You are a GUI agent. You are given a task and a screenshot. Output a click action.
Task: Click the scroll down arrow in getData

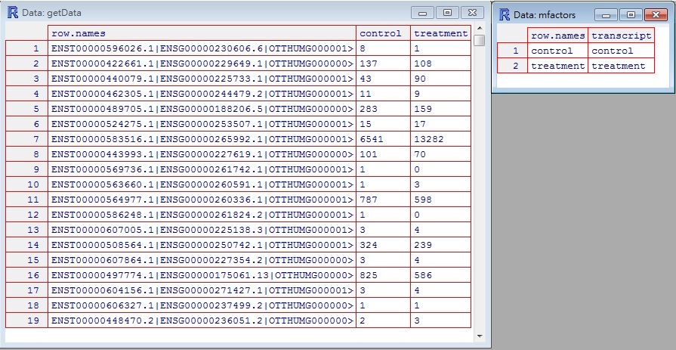(x=480, y=334)
